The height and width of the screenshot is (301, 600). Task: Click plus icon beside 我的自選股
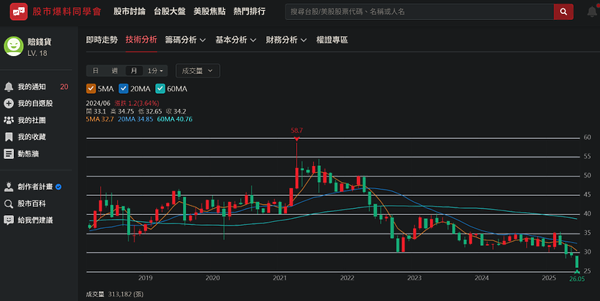click(x=8, y=103)
